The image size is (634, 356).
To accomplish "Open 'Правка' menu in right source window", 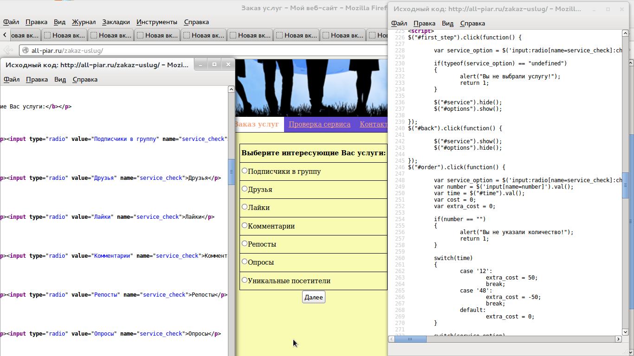I will (424, 23).
